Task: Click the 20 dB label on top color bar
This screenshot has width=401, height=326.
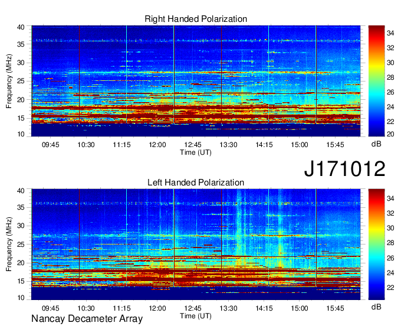Action: (x=390, y=134)
